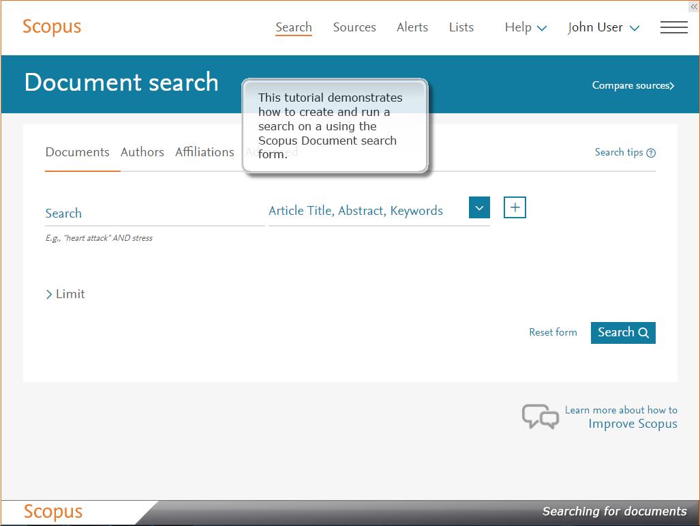Click the Scopus logo in header
This screenshot has height=526, width=700.
click(52, 27)
